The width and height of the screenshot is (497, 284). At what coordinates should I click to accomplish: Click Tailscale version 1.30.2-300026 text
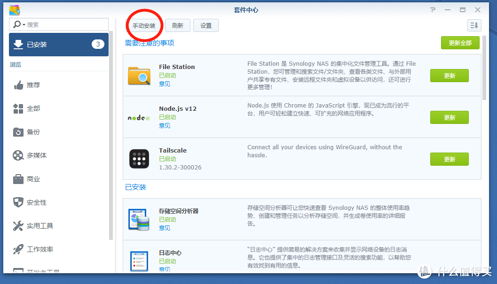180,167
